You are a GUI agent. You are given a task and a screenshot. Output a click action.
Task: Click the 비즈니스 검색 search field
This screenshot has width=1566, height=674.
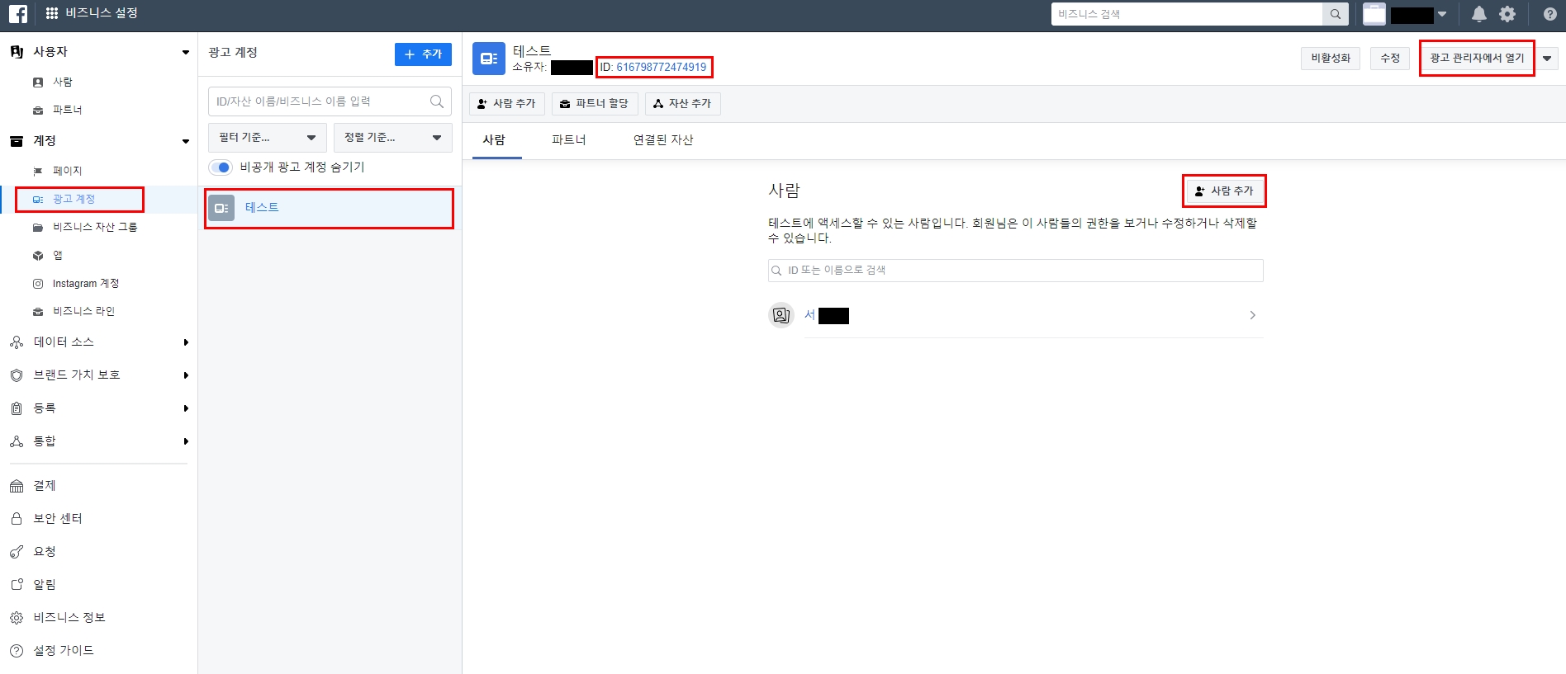[x=1187, y=14]
